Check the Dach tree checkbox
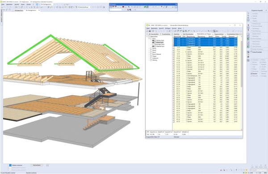Image resolution: width=268 pixels, height=174 pixels. point(151,39)
